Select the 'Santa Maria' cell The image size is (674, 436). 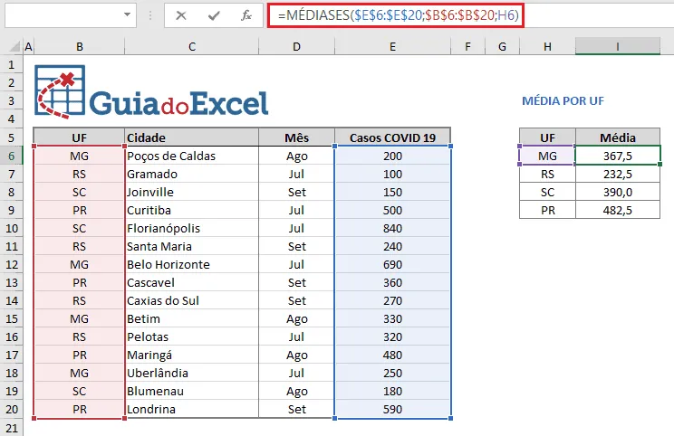coord(192,246)
